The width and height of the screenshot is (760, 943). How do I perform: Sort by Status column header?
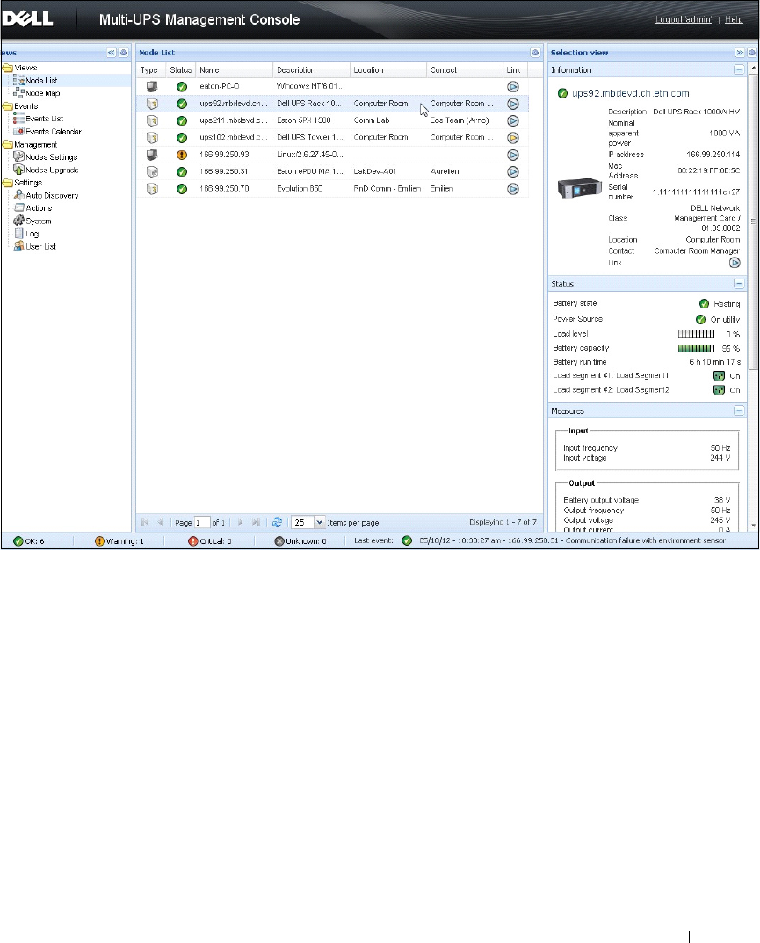[180, 70]
